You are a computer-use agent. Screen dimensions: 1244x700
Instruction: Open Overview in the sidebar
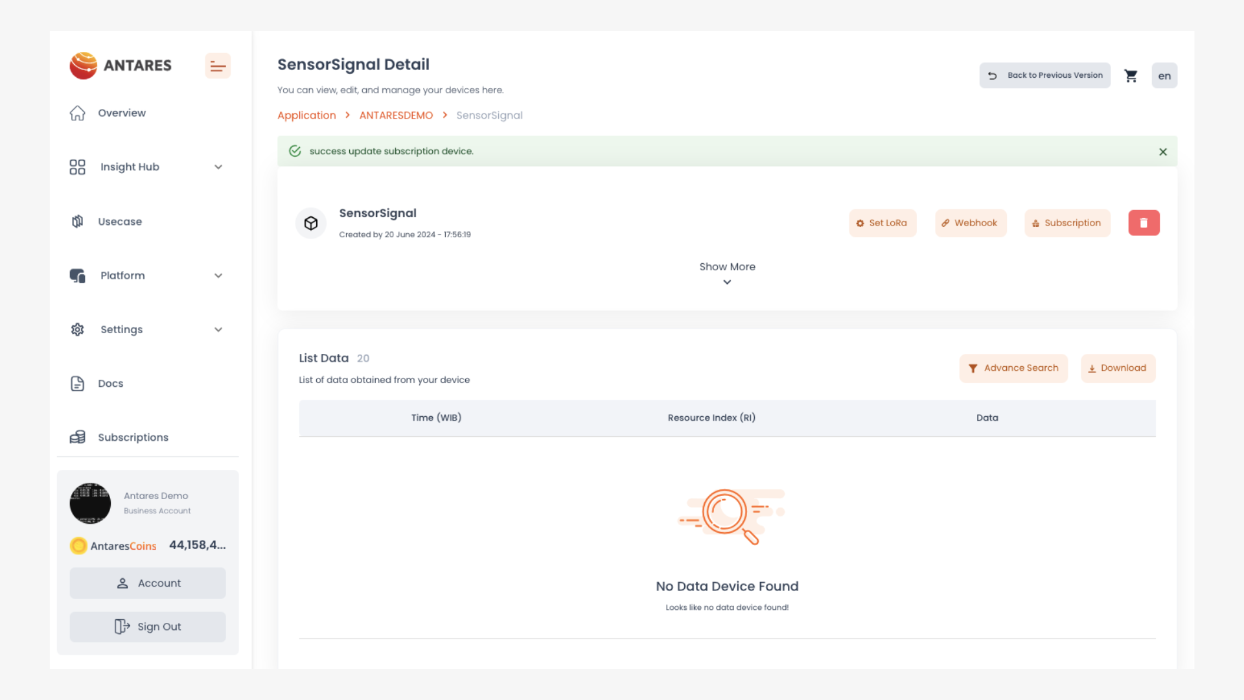122,113
